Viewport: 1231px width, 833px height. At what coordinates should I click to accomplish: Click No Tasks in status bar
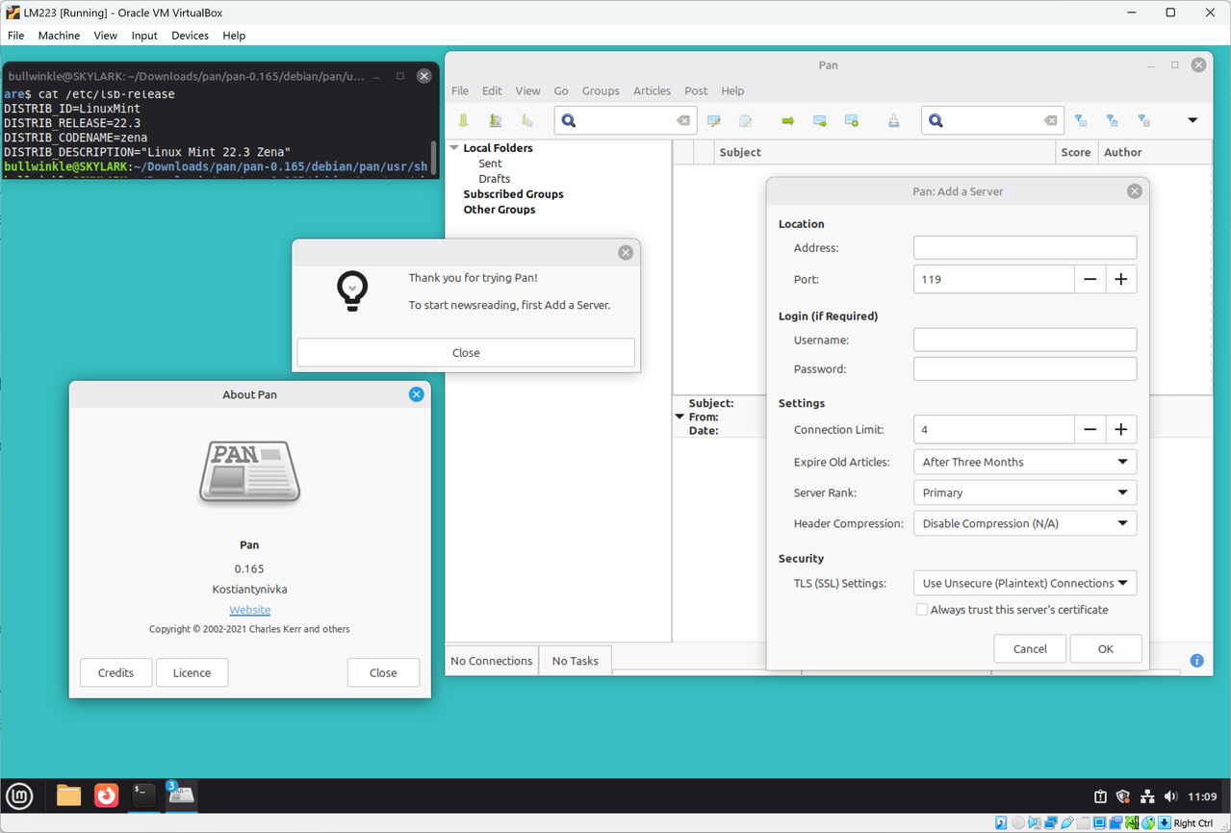[575, 661]
